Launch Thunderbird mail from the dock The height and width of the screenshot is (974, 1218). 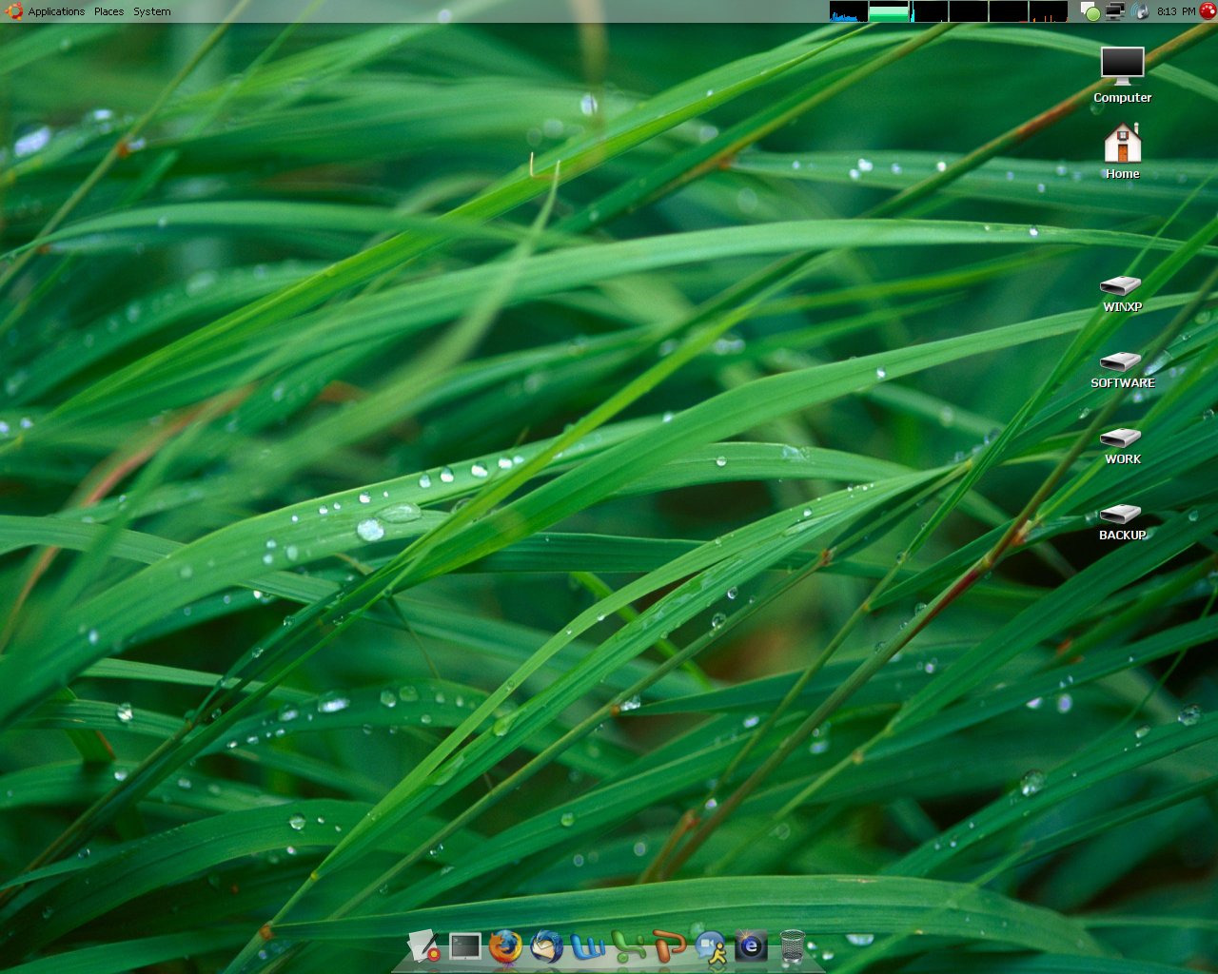click(547, 946)
